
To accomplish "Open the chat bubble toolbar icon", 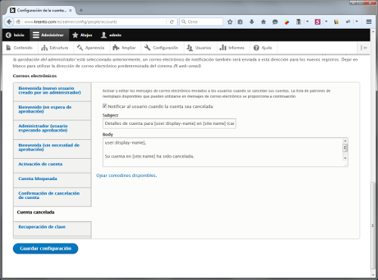I will point(275,22).
